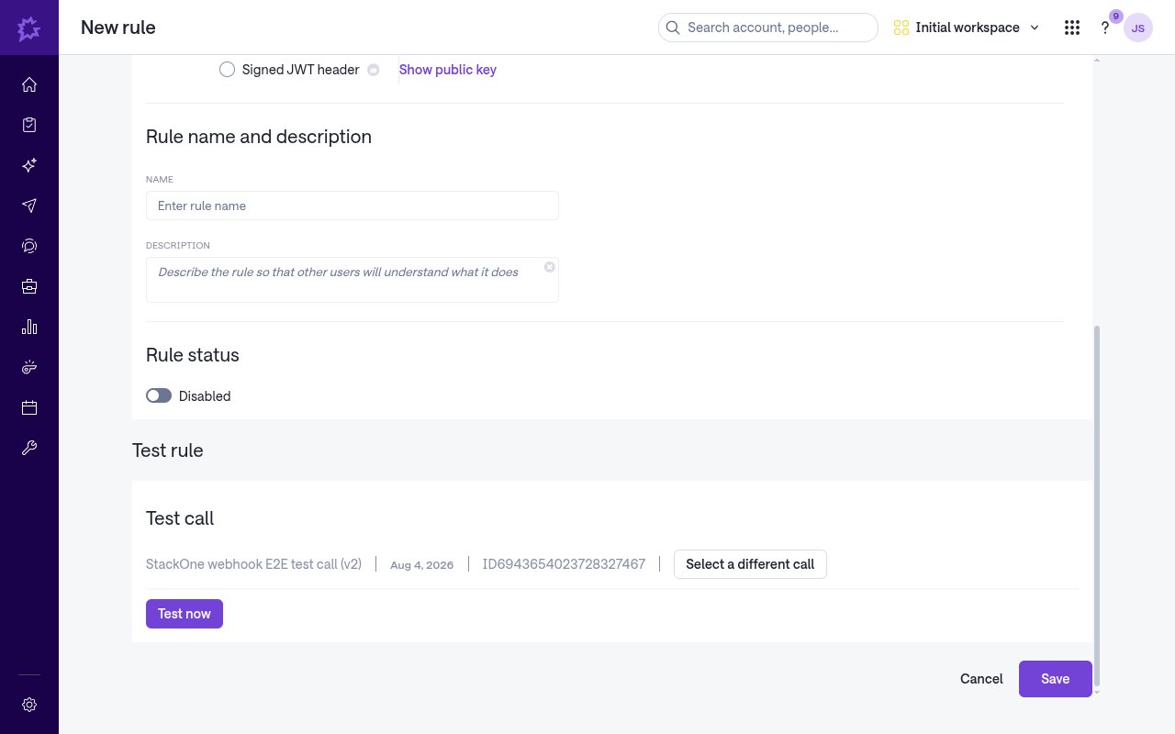Click the Aug 4, 2026 date text

coord(421,565)
